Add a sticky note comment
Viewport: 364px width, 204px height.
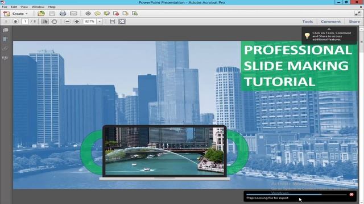pos(97,14)
